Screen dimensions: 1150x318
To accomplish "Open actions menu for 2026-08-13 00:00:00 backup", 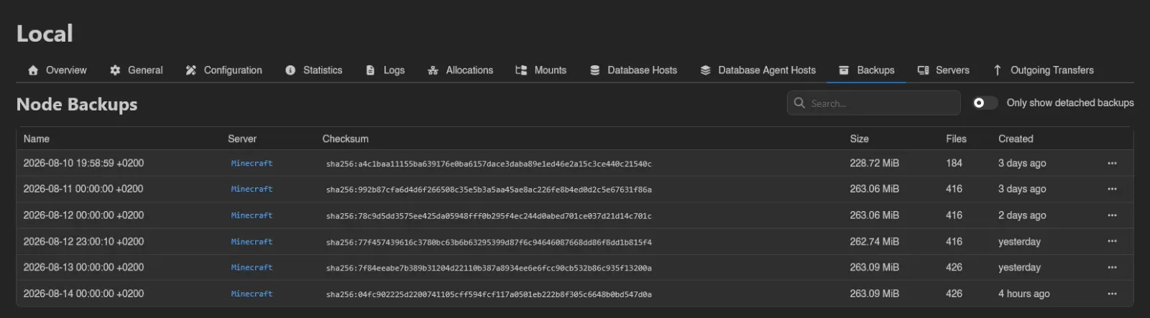I will click(x=1112, y=268).
